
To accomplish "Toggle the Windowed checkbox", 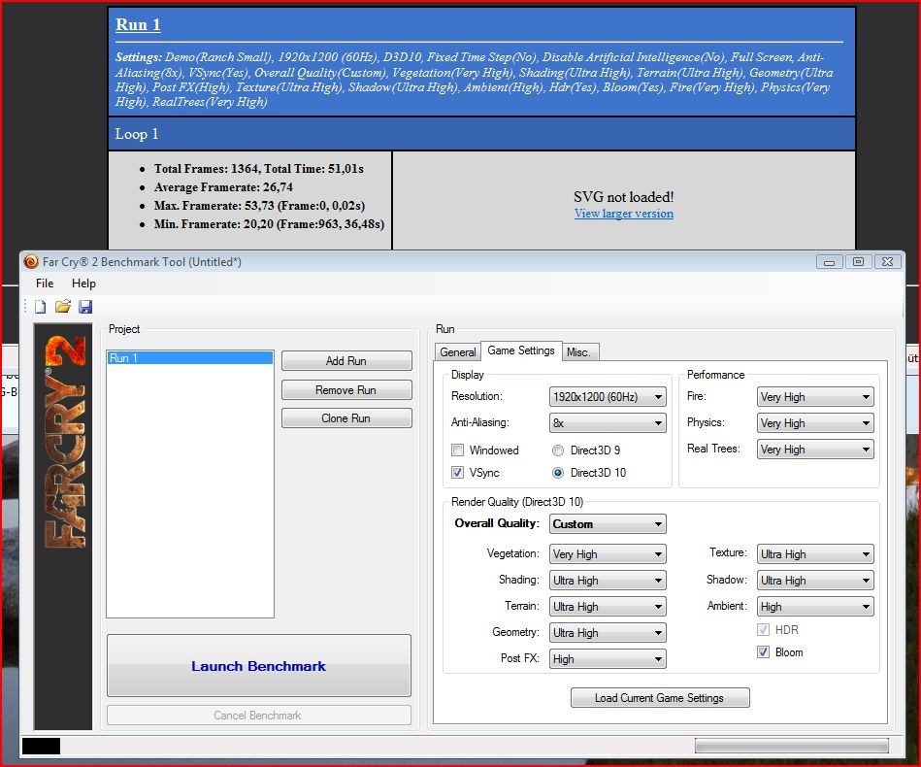I will [x=457, y=450].
